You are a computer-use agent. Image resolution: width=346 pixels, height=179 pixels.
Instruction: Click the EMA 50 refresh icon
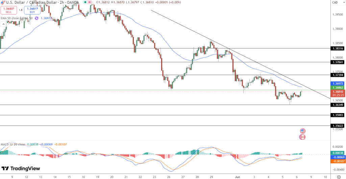[36, 18]
